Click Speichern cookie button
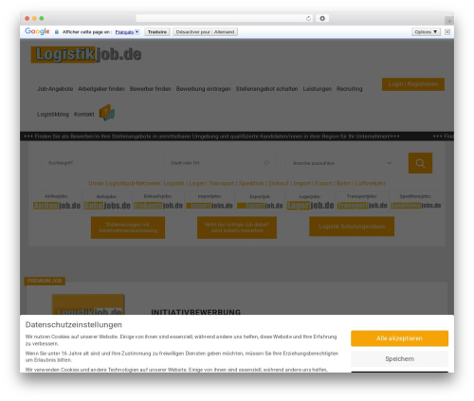Viewport: 474px width, 401px height. 399,359
